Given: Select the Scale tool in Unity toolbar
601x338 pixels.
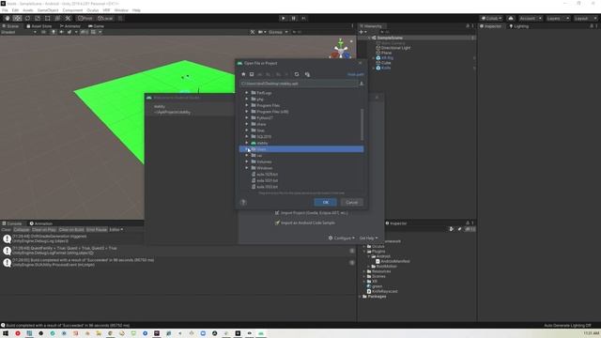Looking at the screenshot, I should [38, 19].
